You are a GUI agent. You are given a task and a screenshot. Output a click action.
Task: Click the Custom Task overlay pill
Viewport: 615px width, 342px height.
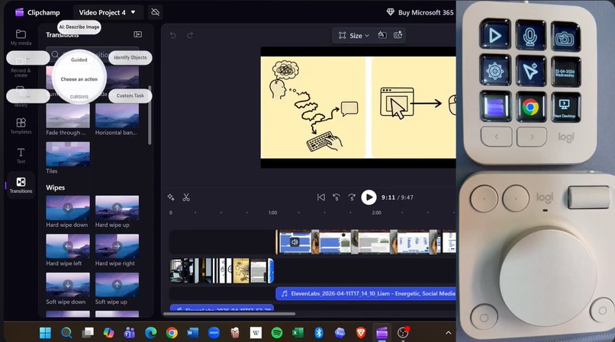pyautogui.click(x=130, y=95)
